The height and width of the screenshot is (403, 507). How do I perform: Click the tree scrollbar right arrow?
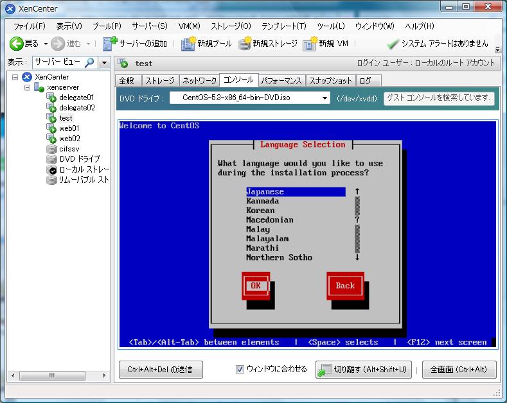(104, 375)
